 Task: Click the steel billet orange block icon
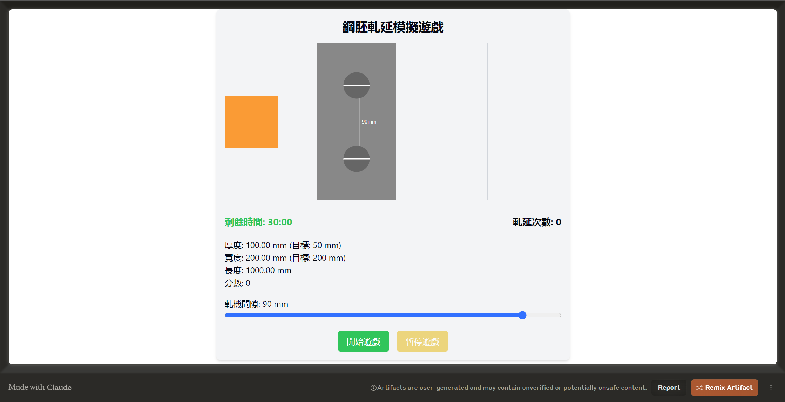pyautogui.click(x=252, y=122)
